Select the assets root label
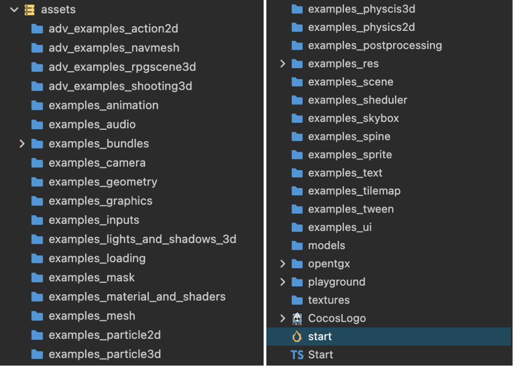The height and width of the screenshot is (366, 513). coord(58,10)
